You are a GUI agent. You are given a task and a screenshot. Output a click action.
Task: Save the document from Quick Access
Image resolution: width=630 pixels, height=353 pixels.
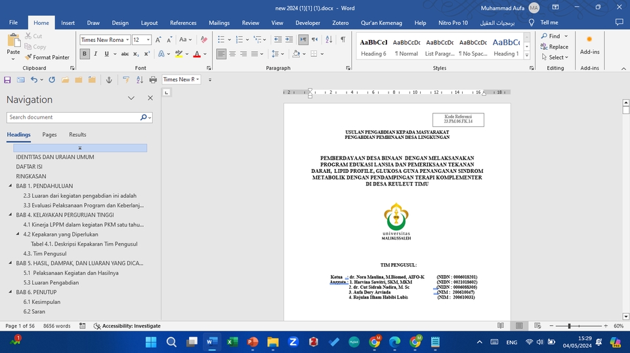[x=7, y=80]
